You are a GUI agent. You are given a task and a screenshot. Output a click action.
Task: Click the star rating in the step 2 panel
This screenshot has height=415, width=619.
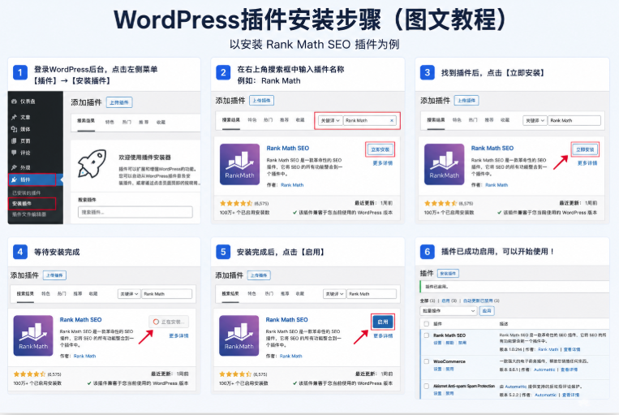tap(236, 203)
